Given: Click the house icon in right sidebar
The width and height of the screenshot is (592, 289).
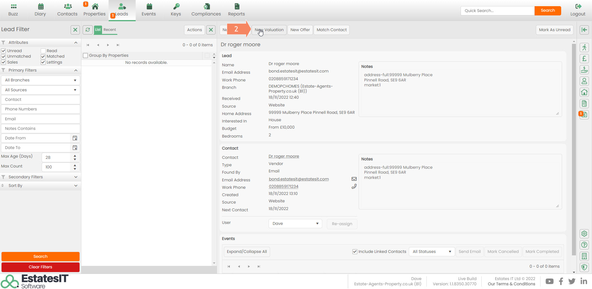Looking at the screenshot, I should tap(584, 92).
